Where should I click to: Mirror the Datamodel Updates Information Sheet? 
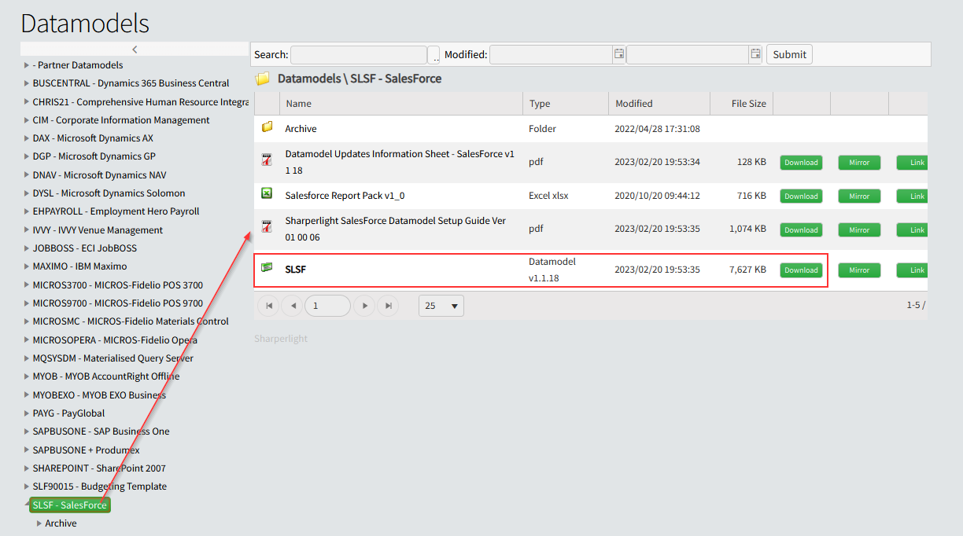tap(859, 163)
